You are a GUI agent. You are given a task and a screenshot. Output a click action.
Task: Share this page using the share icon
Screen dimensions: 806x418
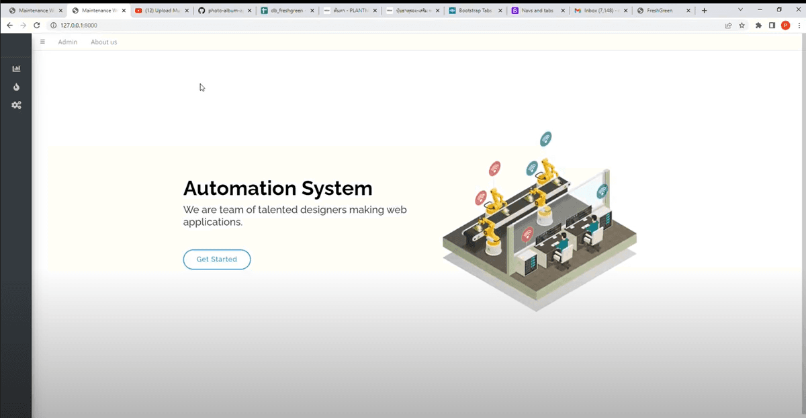[x=728, y=25]
